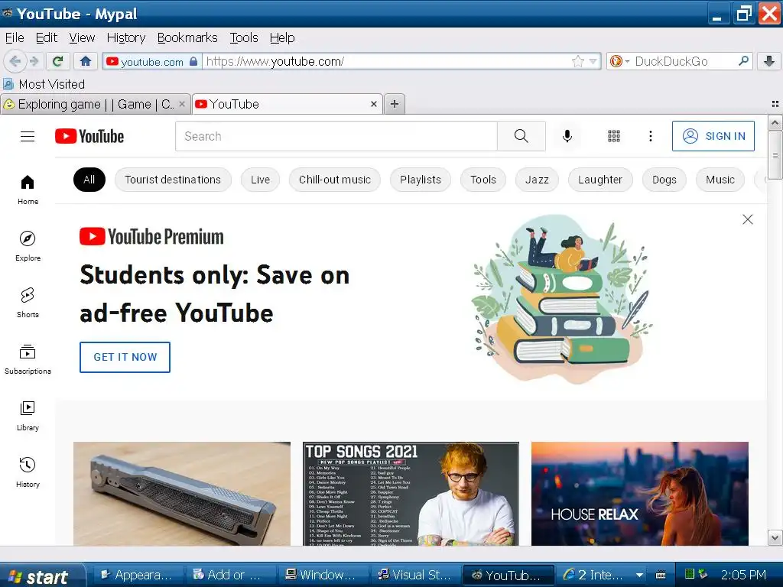Open the downloads arrow button
Viewport: 783px width, 587px height.
point(769,61)
